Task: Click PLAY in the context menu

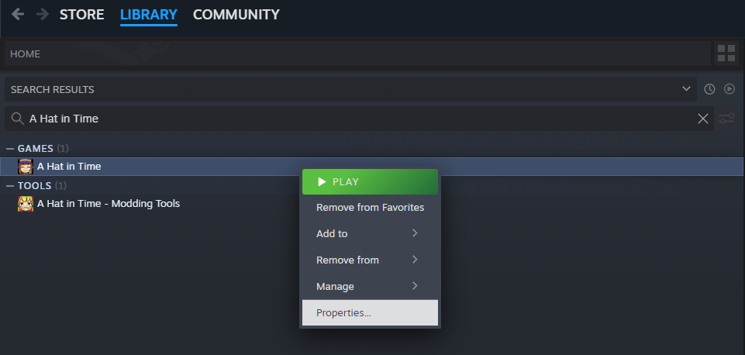Action: (370, 181)
